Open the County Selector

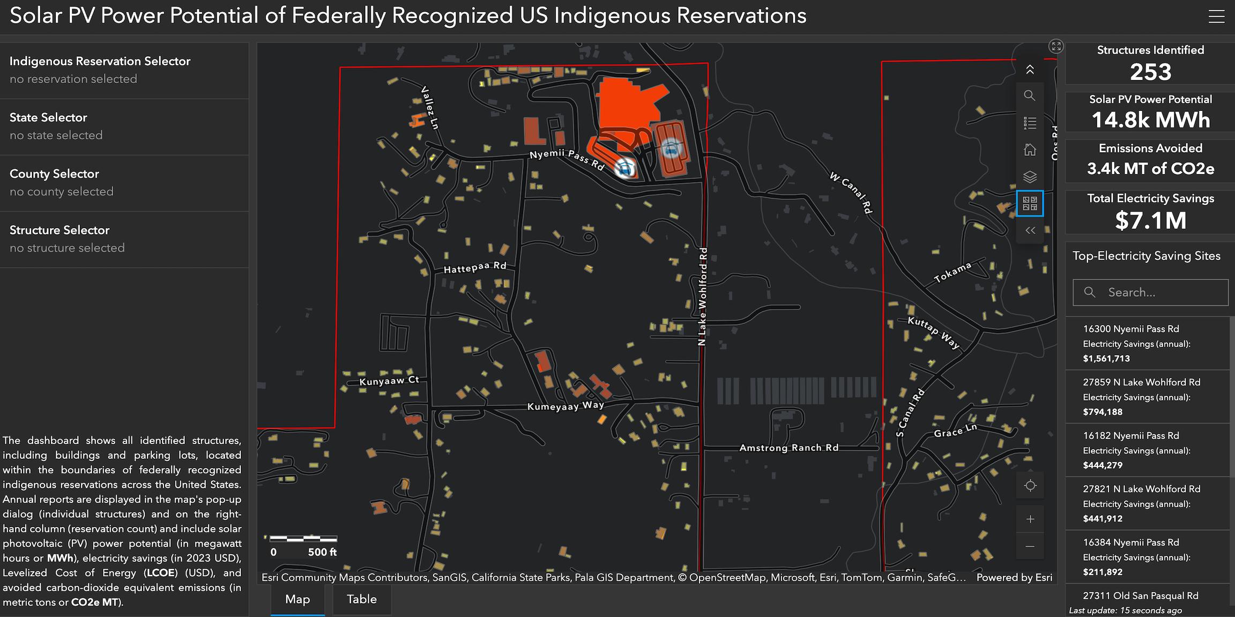pos(124,183)
